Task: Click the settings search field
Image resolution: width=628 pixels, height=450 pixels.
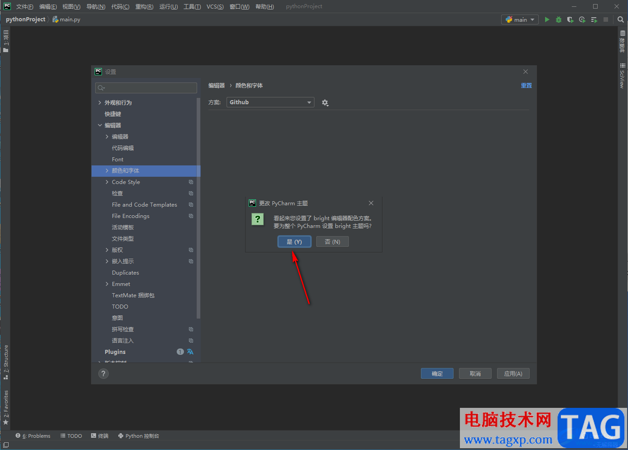Action: [146, 88]
